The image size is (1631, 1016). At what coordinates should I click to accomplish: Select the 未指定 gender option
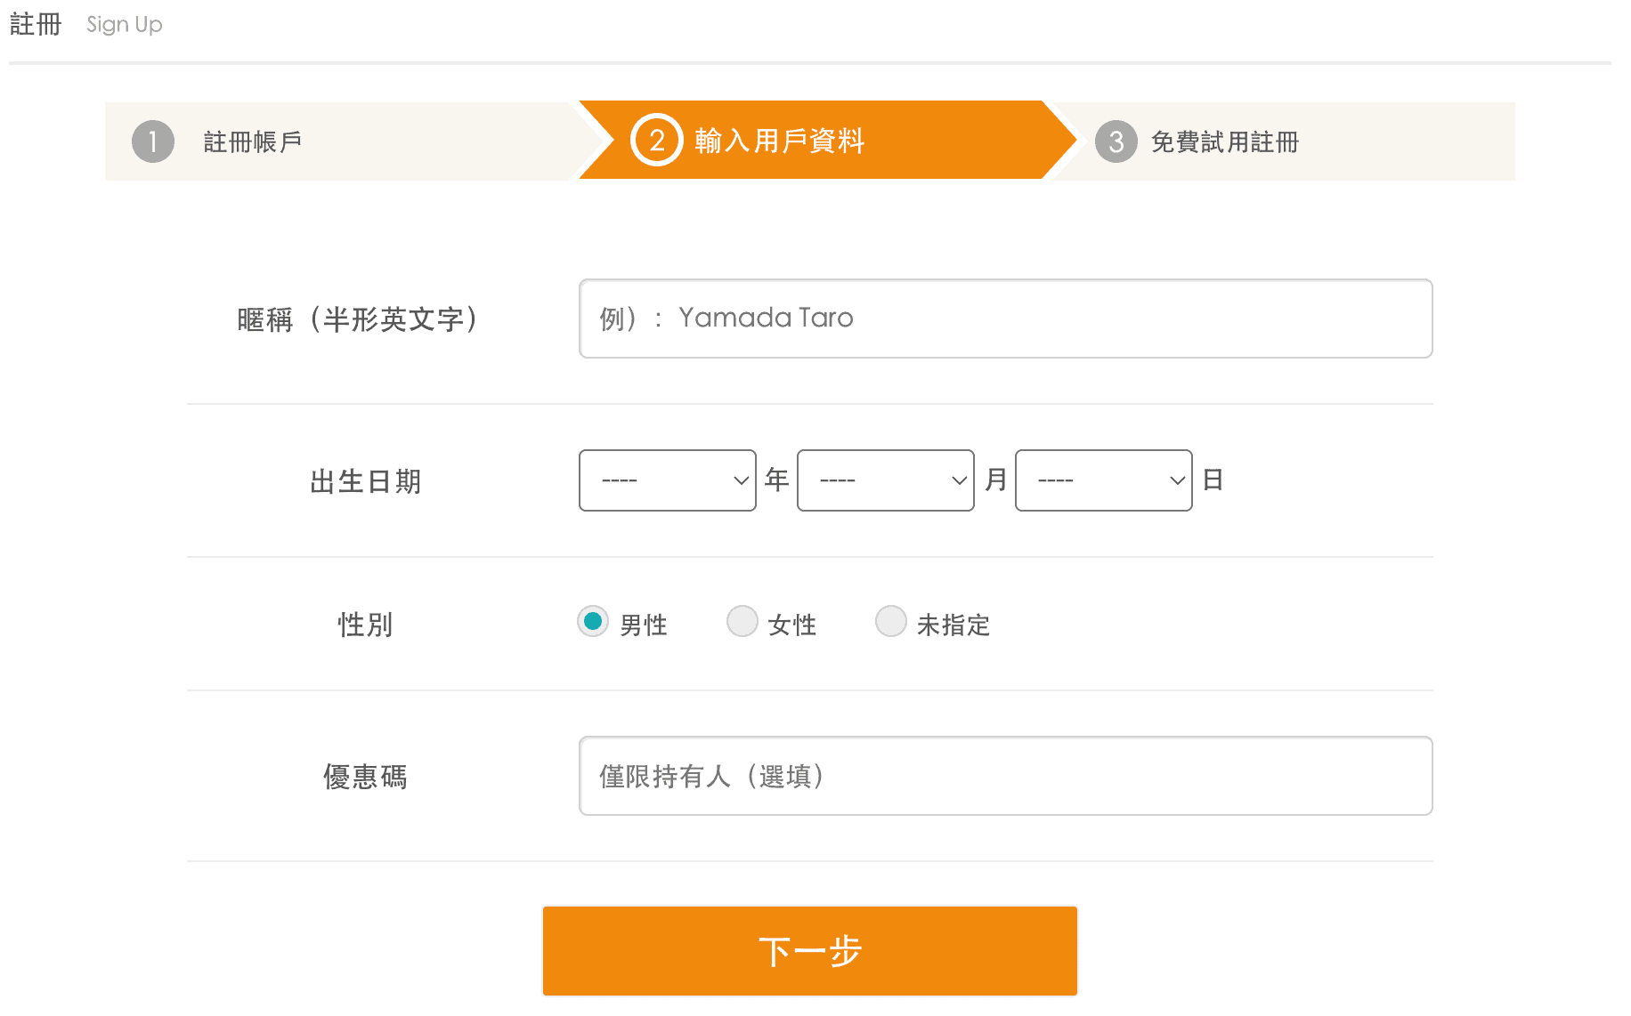click(x=890, y=622)
